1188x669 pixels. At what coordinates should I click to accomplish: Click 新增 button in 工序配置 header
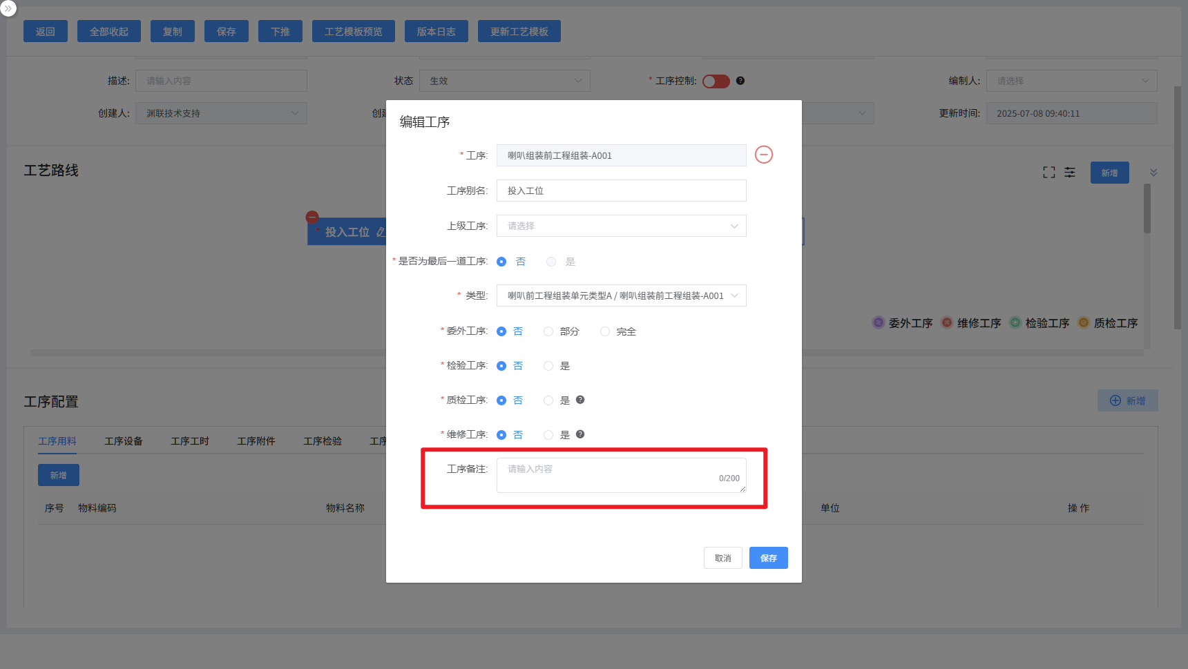click(x=1128, y=400)
